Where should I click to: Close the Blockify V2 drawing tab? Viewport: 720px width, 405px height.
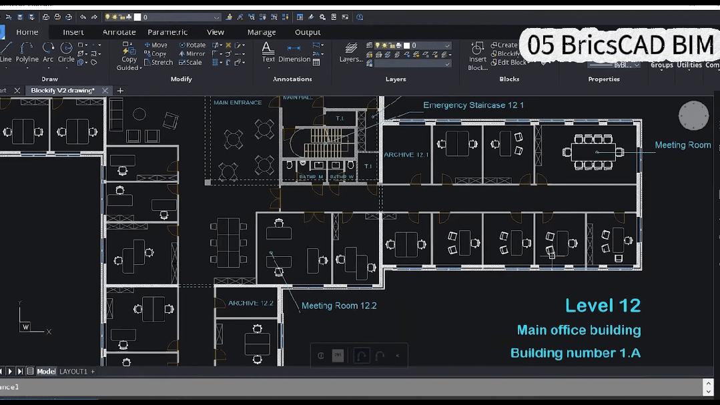pos(105,91)
